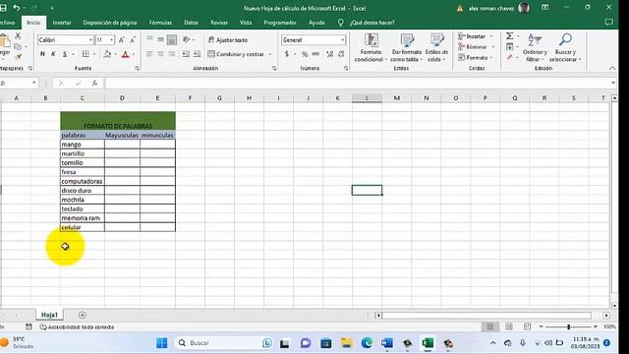The width and height of the screenshot is (629, 354).
Task: Toggle Ajustar texto wrap text
Action: (228, 40)
